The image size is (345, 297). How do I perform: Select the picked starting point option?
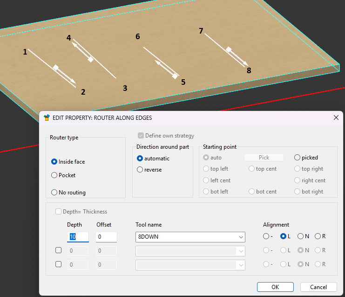(298, 158)
